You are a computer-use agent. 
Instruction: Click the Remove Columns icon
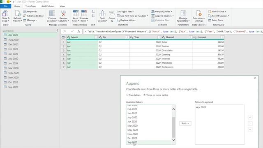[63, 13]
